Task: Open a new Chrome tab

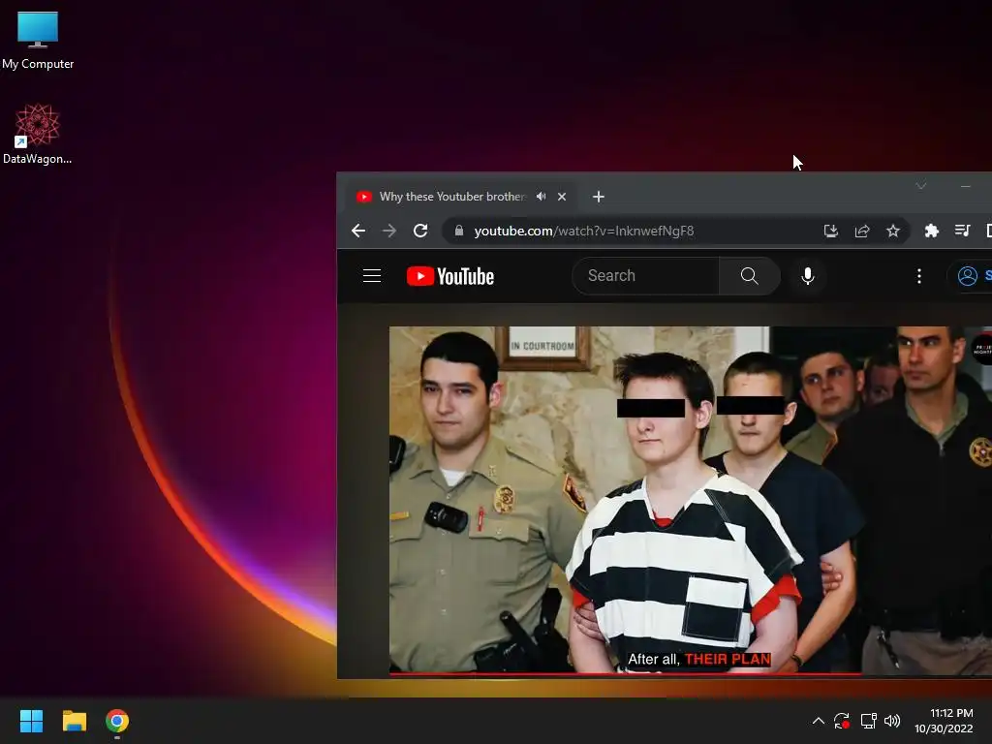Action: click(598, 197)
